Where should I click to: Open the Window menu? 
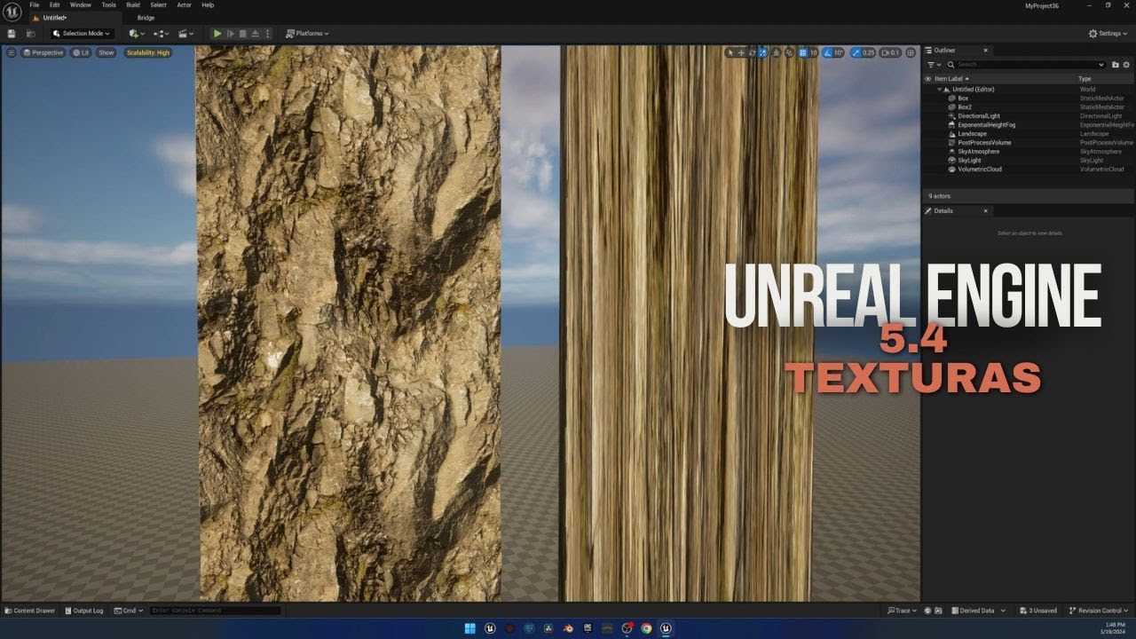(x=81, y=4)
